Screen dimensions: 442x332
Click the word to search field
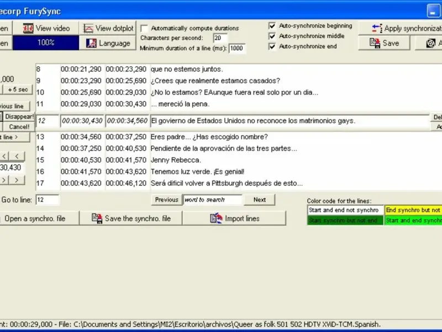pyautogui.click(x=213, y=200)
